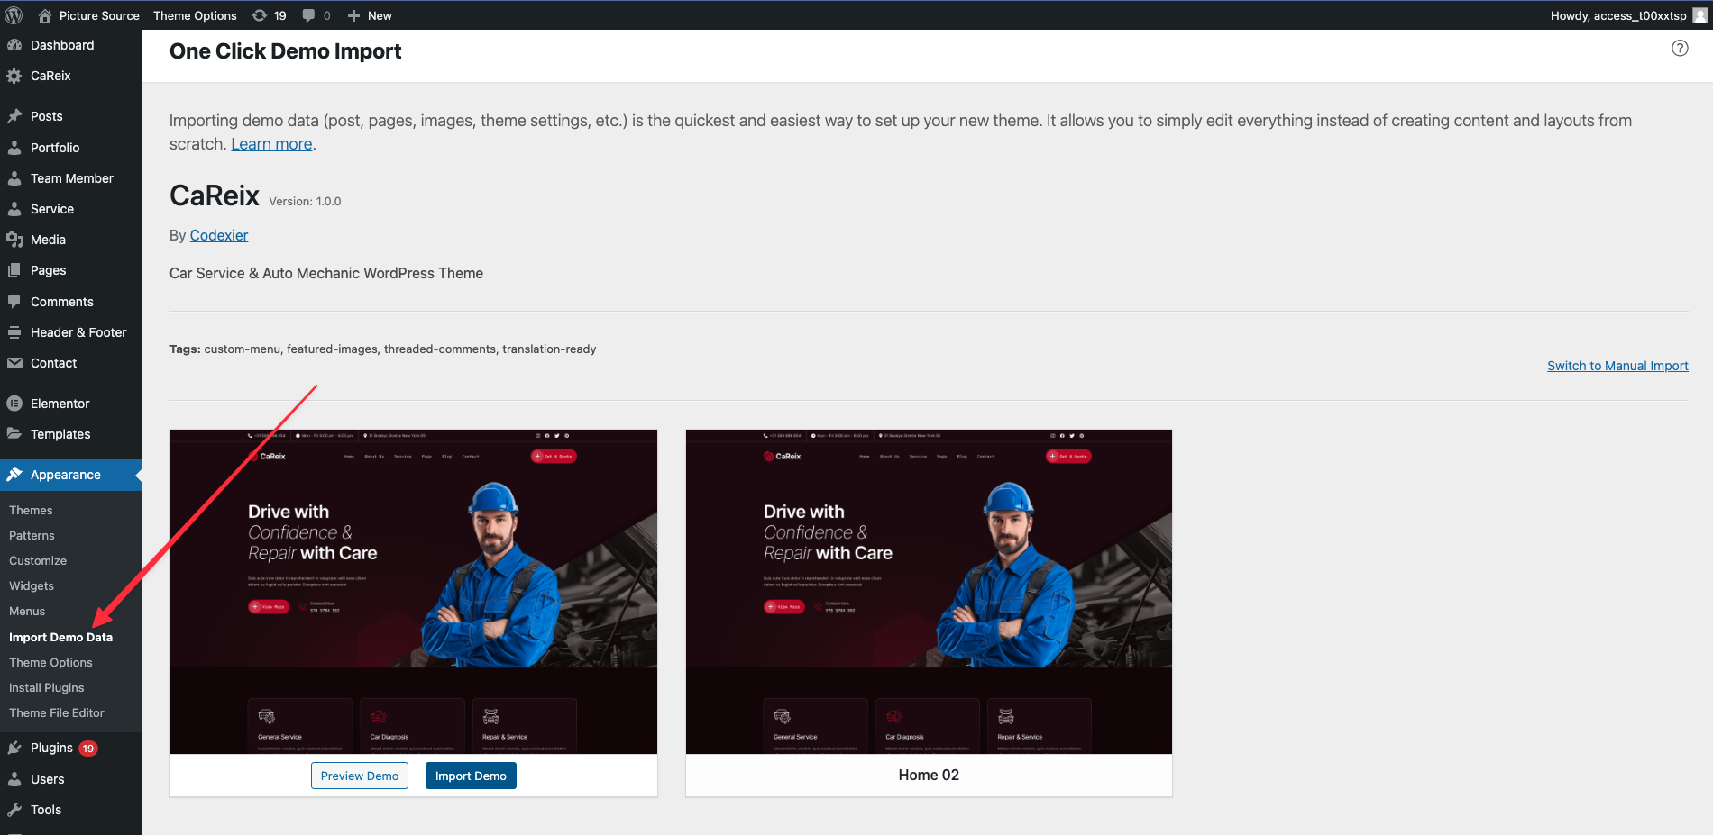Screen dimensions: 1713x835
Task: Open the Portfolio menu item
Action: tap(71, 148)
